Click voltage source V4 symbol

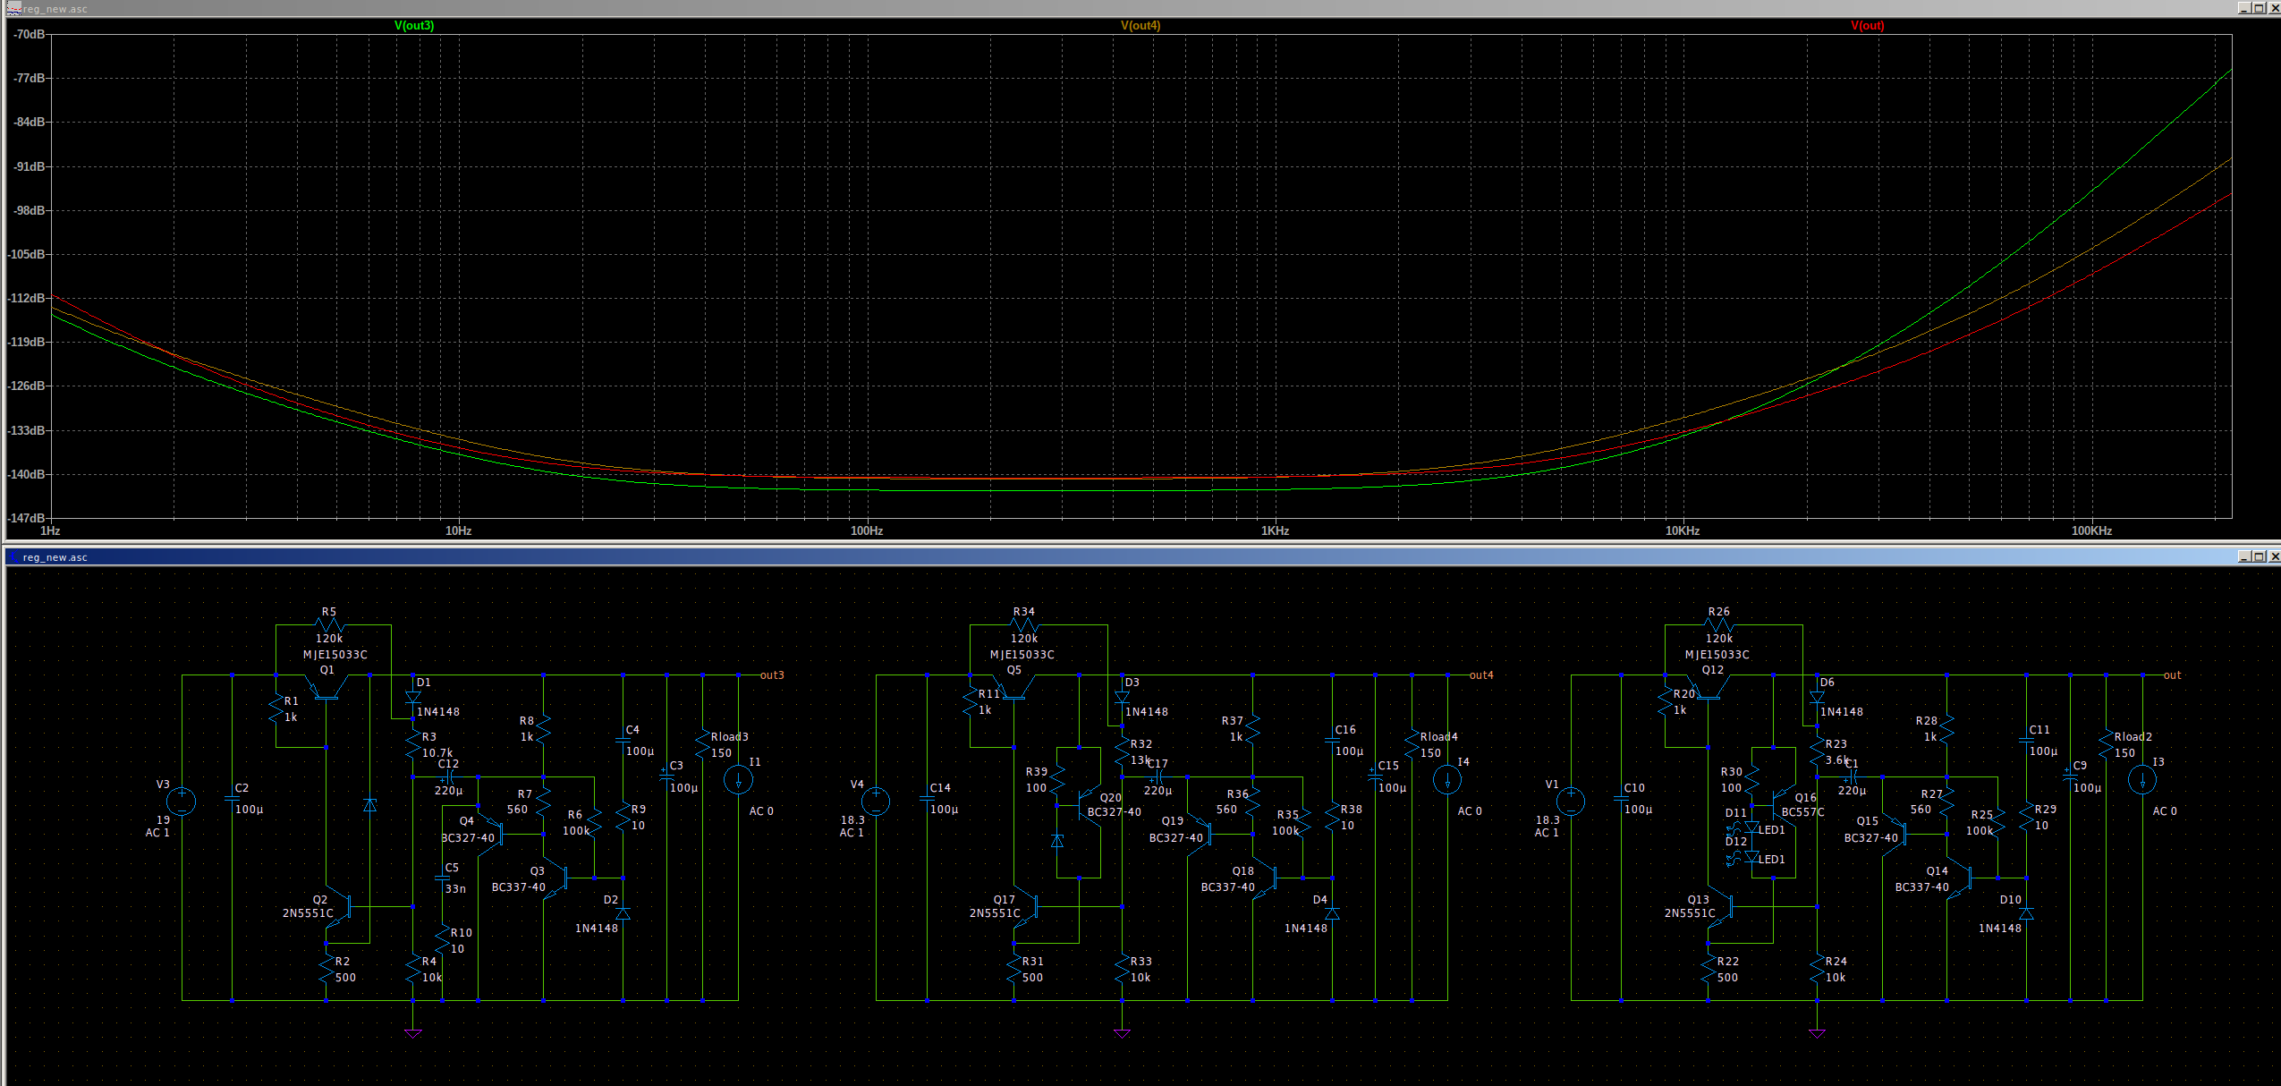[876, 801]
